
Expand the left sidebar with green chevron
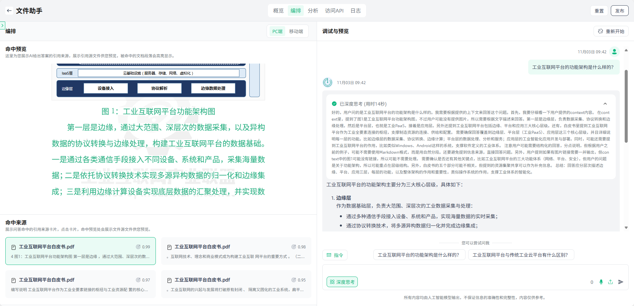(x=3, y=25)
